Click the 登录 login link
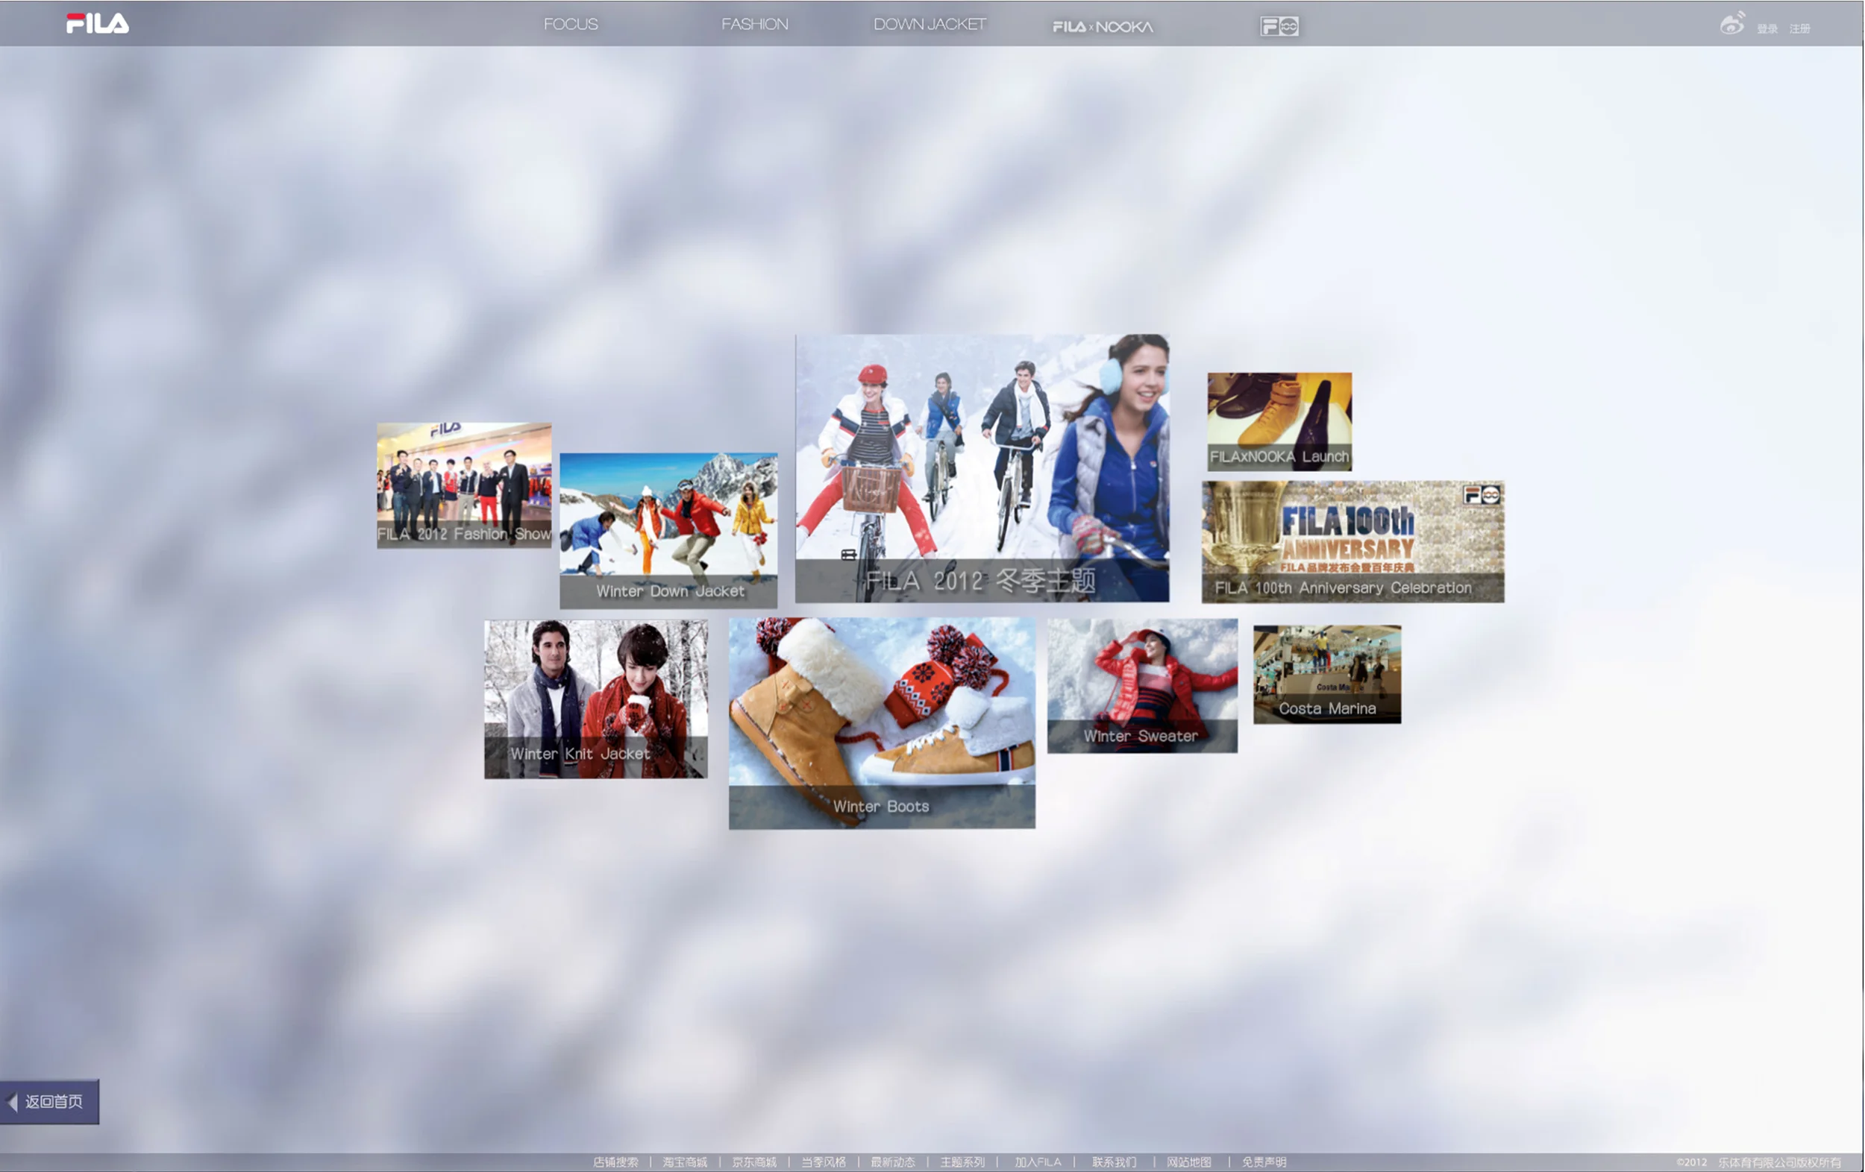Viewport: 1865px width, 1172px height. [1767, 29]
